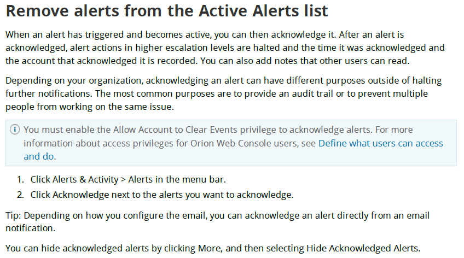
Task: Click the info icon in the note box
Action: pos(15,130)
